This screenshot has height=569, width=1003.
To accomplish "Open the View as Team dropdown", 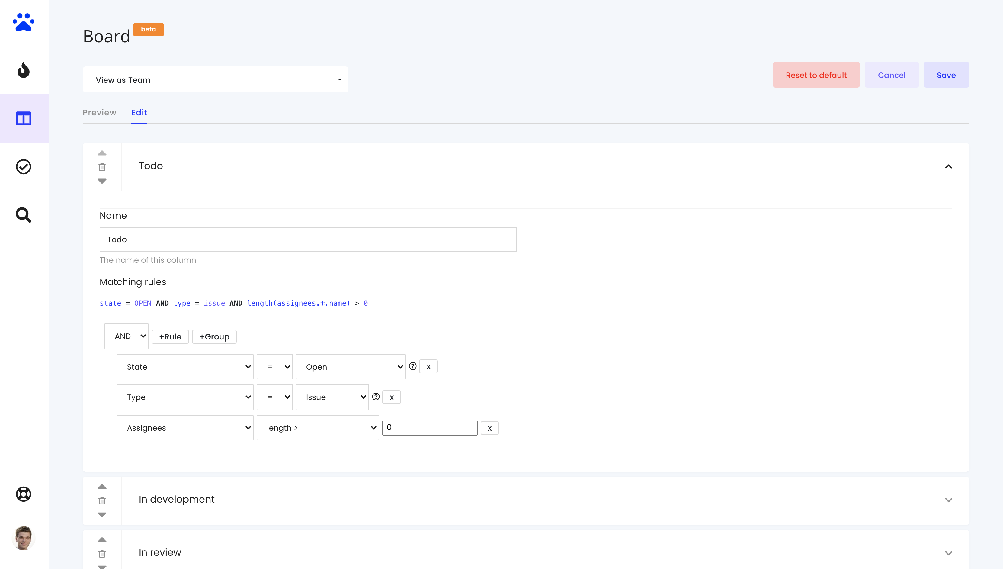I will click(216, 80).
